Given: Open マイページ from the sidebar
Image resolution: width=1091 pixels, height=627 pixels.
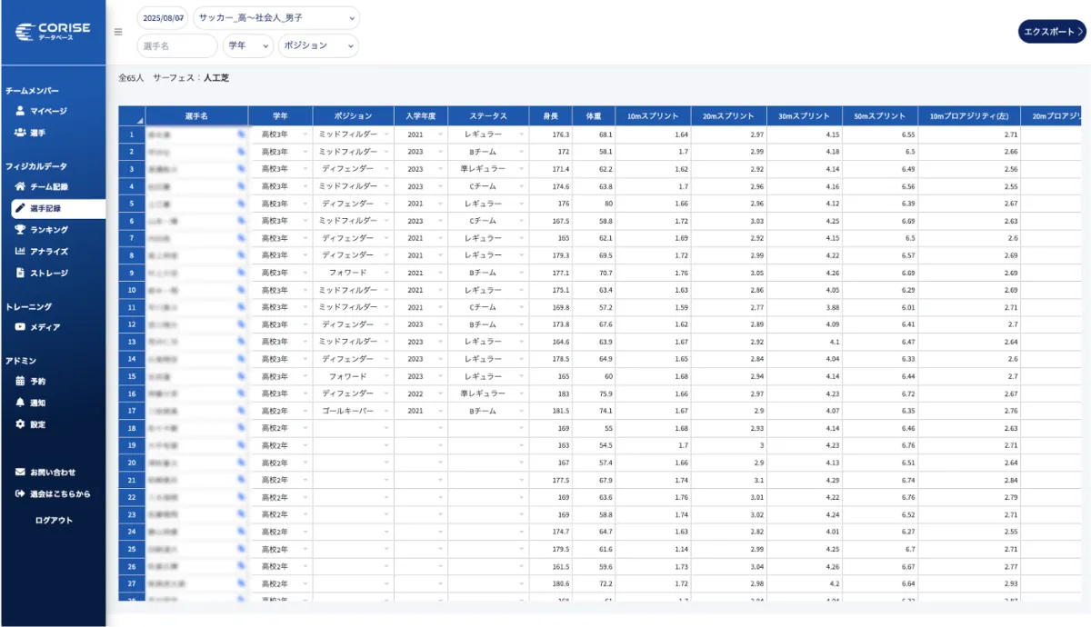Looking at the screenshot, I should 47,111.
